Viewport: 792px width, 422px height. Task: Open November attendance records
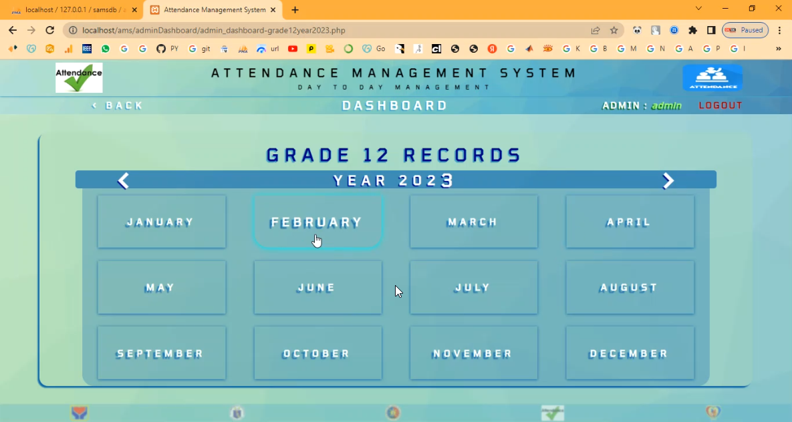(x=474, y=353)
